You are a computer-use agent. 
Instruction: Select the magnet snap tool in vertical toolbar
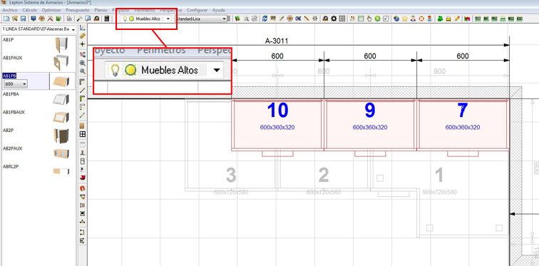tap(83, 188)
